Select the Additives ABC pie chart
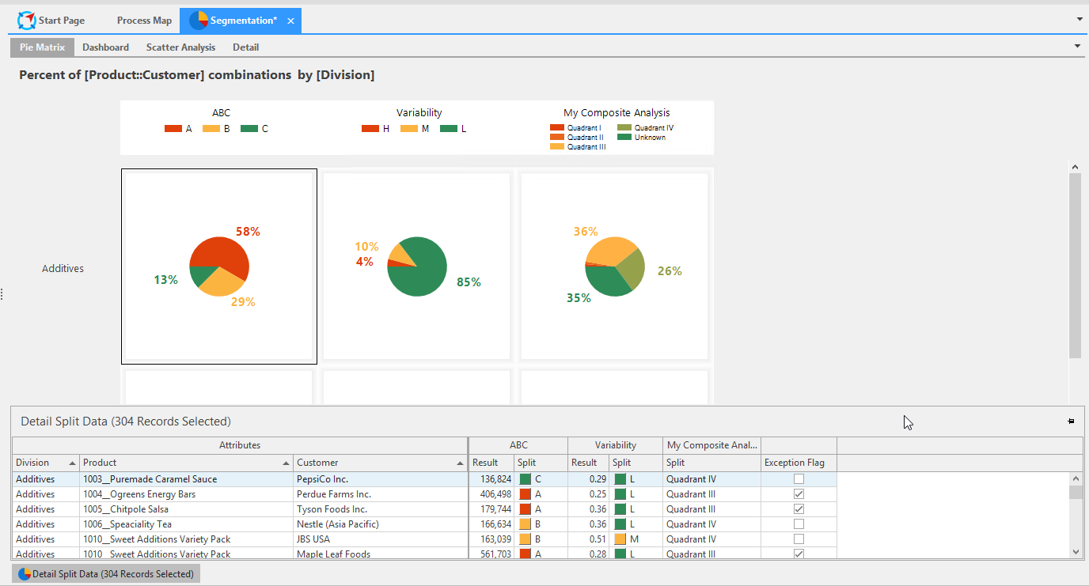This screenshot has height=586, width=1089. [219, 267]
